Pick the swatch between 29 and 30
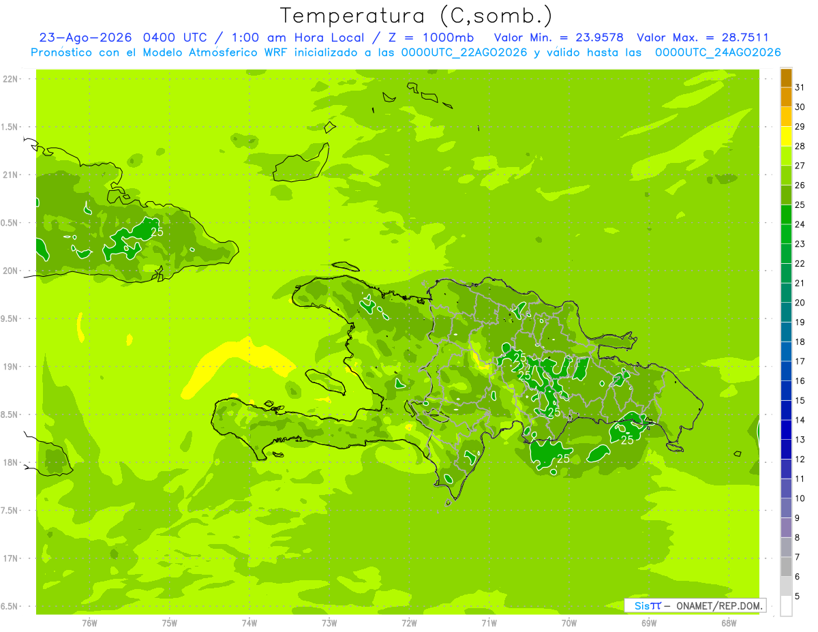 786,117
